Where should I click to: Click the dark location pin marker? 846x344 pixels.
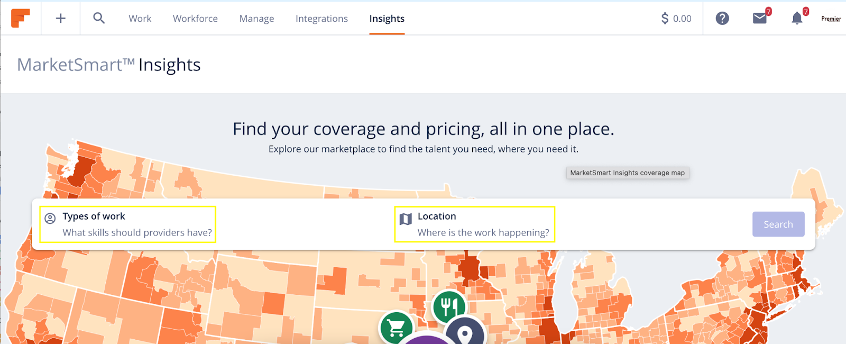[464, 333]
